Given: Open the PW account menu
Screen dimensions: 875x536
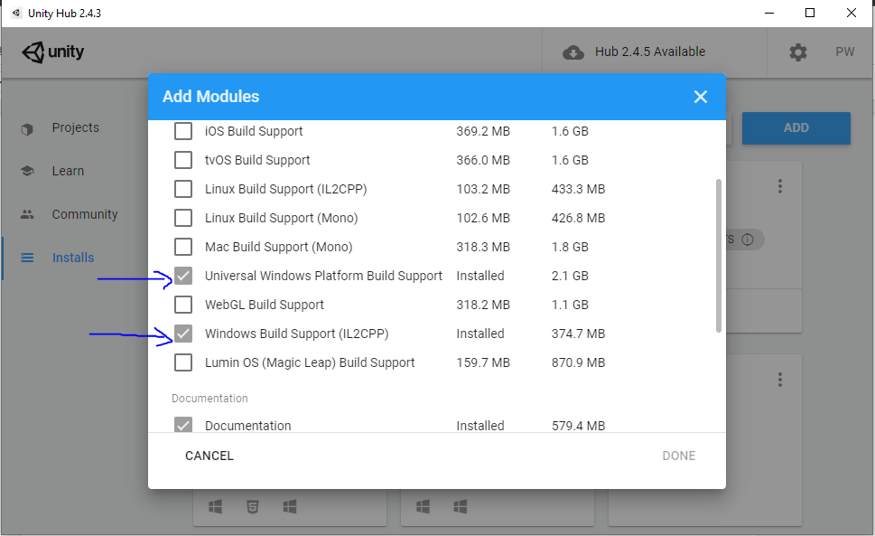Looking at the screenshot, I should click(845, 52).
